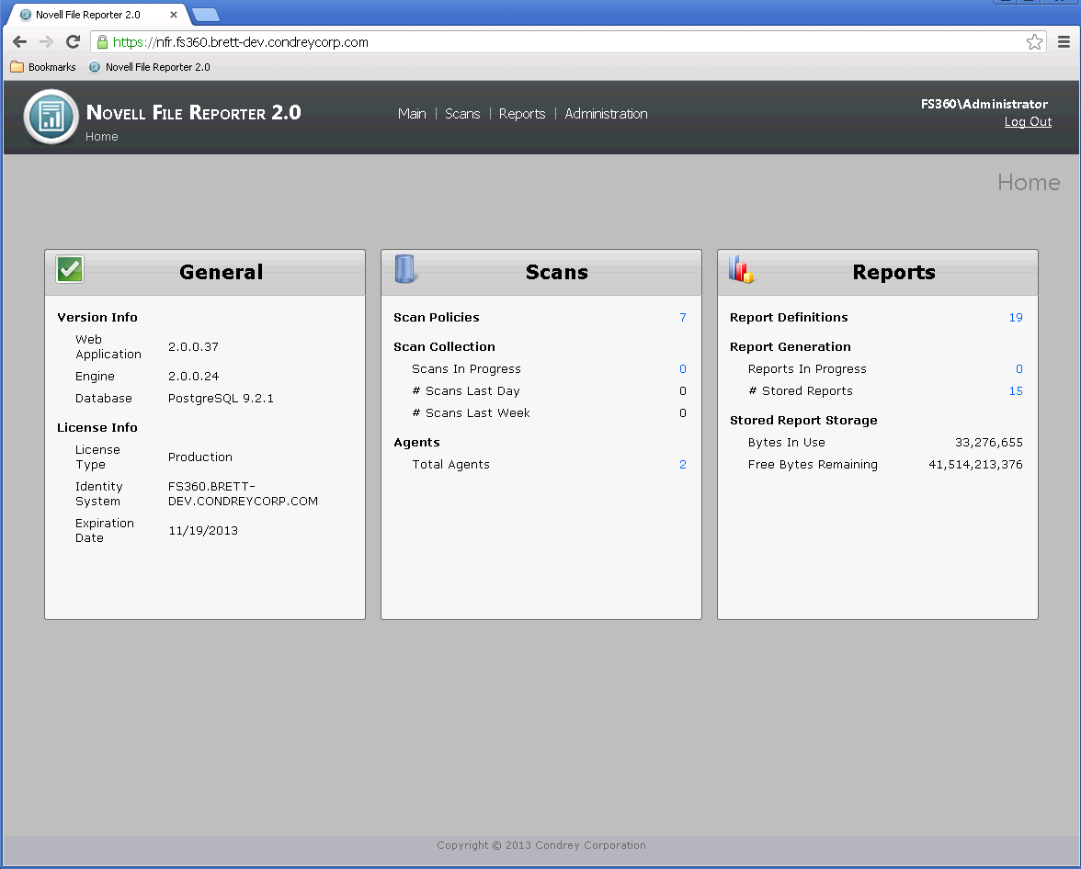The width and height of the screenshot is (1081, 869).
Task: Click the Scans Last Week label
Action: point(471,413)
